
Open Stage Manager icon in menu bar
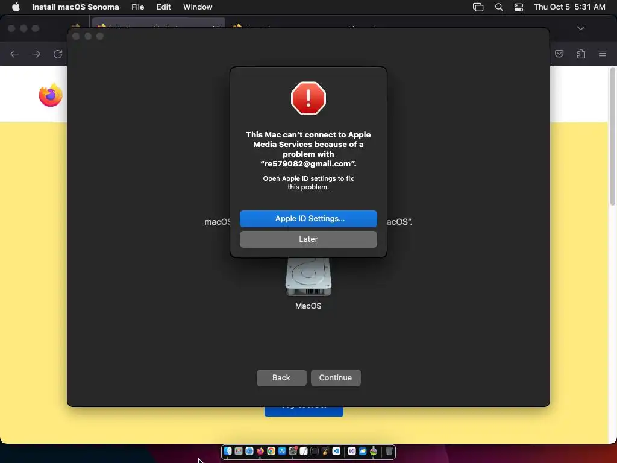click(478, 7)
